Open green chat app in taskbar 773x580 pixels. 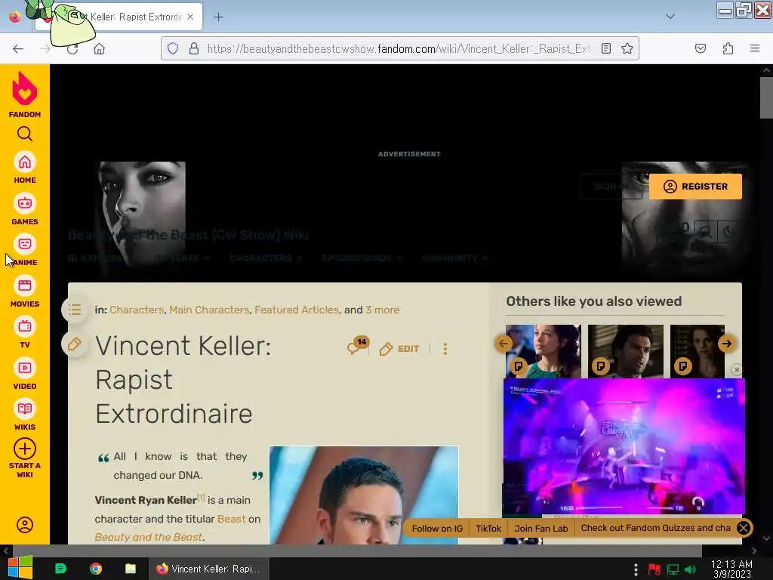point(60,569)
